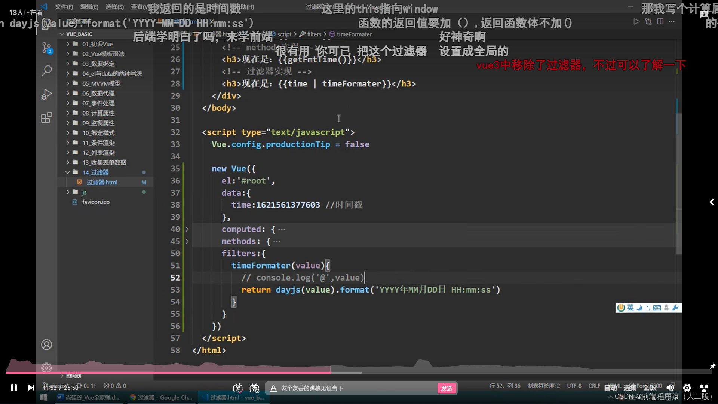
Task: Open the Manage gear in activity bar
Action: pos(47,368)
